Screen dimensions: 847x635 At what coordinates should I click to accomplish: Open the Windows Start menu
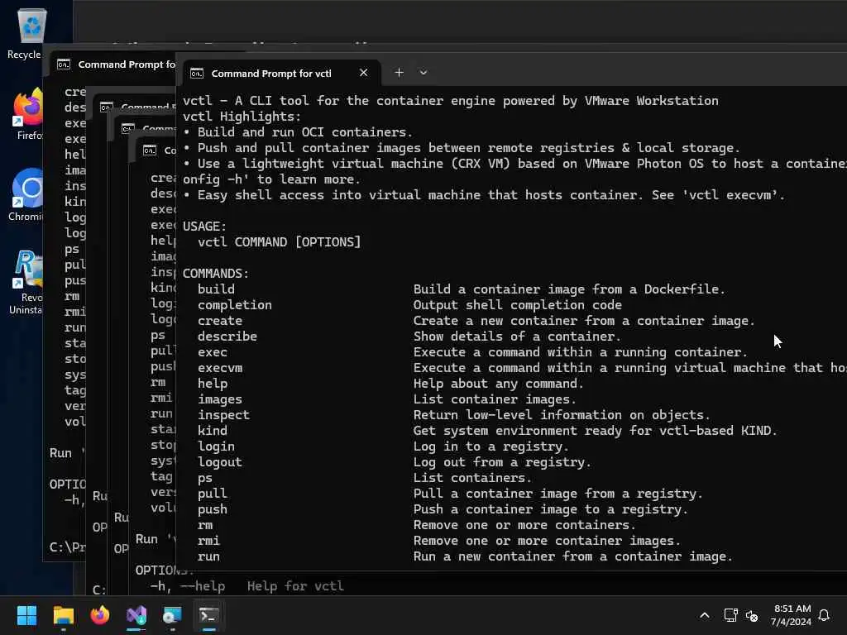(26, 615)
